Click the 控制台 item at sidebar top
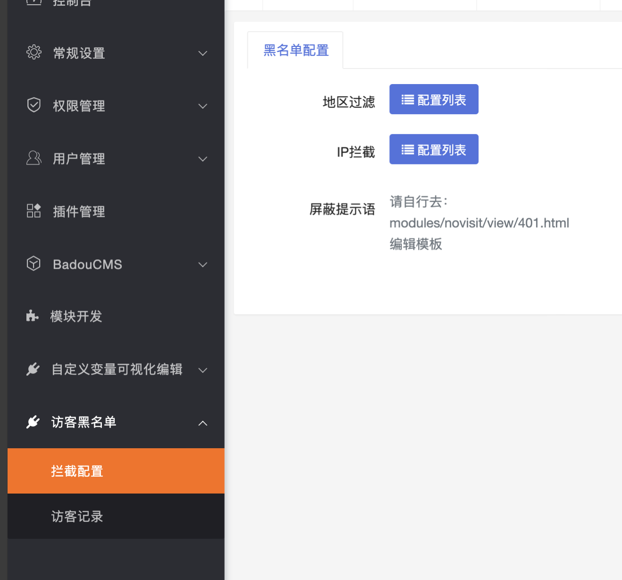Screen dimensions: 622x580 pos(72,2)
